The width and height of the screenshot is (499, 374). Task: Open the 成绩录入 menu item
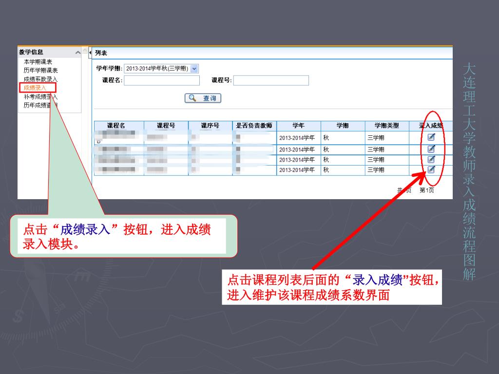(x=35, y=88)
